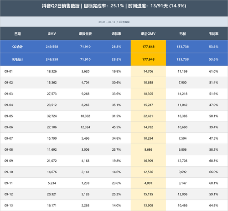Click refund rate 23.6%
The width and height of the screenshot is (228, 211).
coord(116,183)
